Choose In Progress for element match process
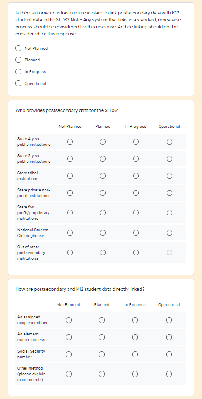 (135, 337)
